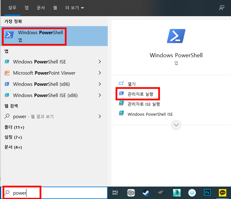Click the 웹 검색 heading

pos(11,106)
